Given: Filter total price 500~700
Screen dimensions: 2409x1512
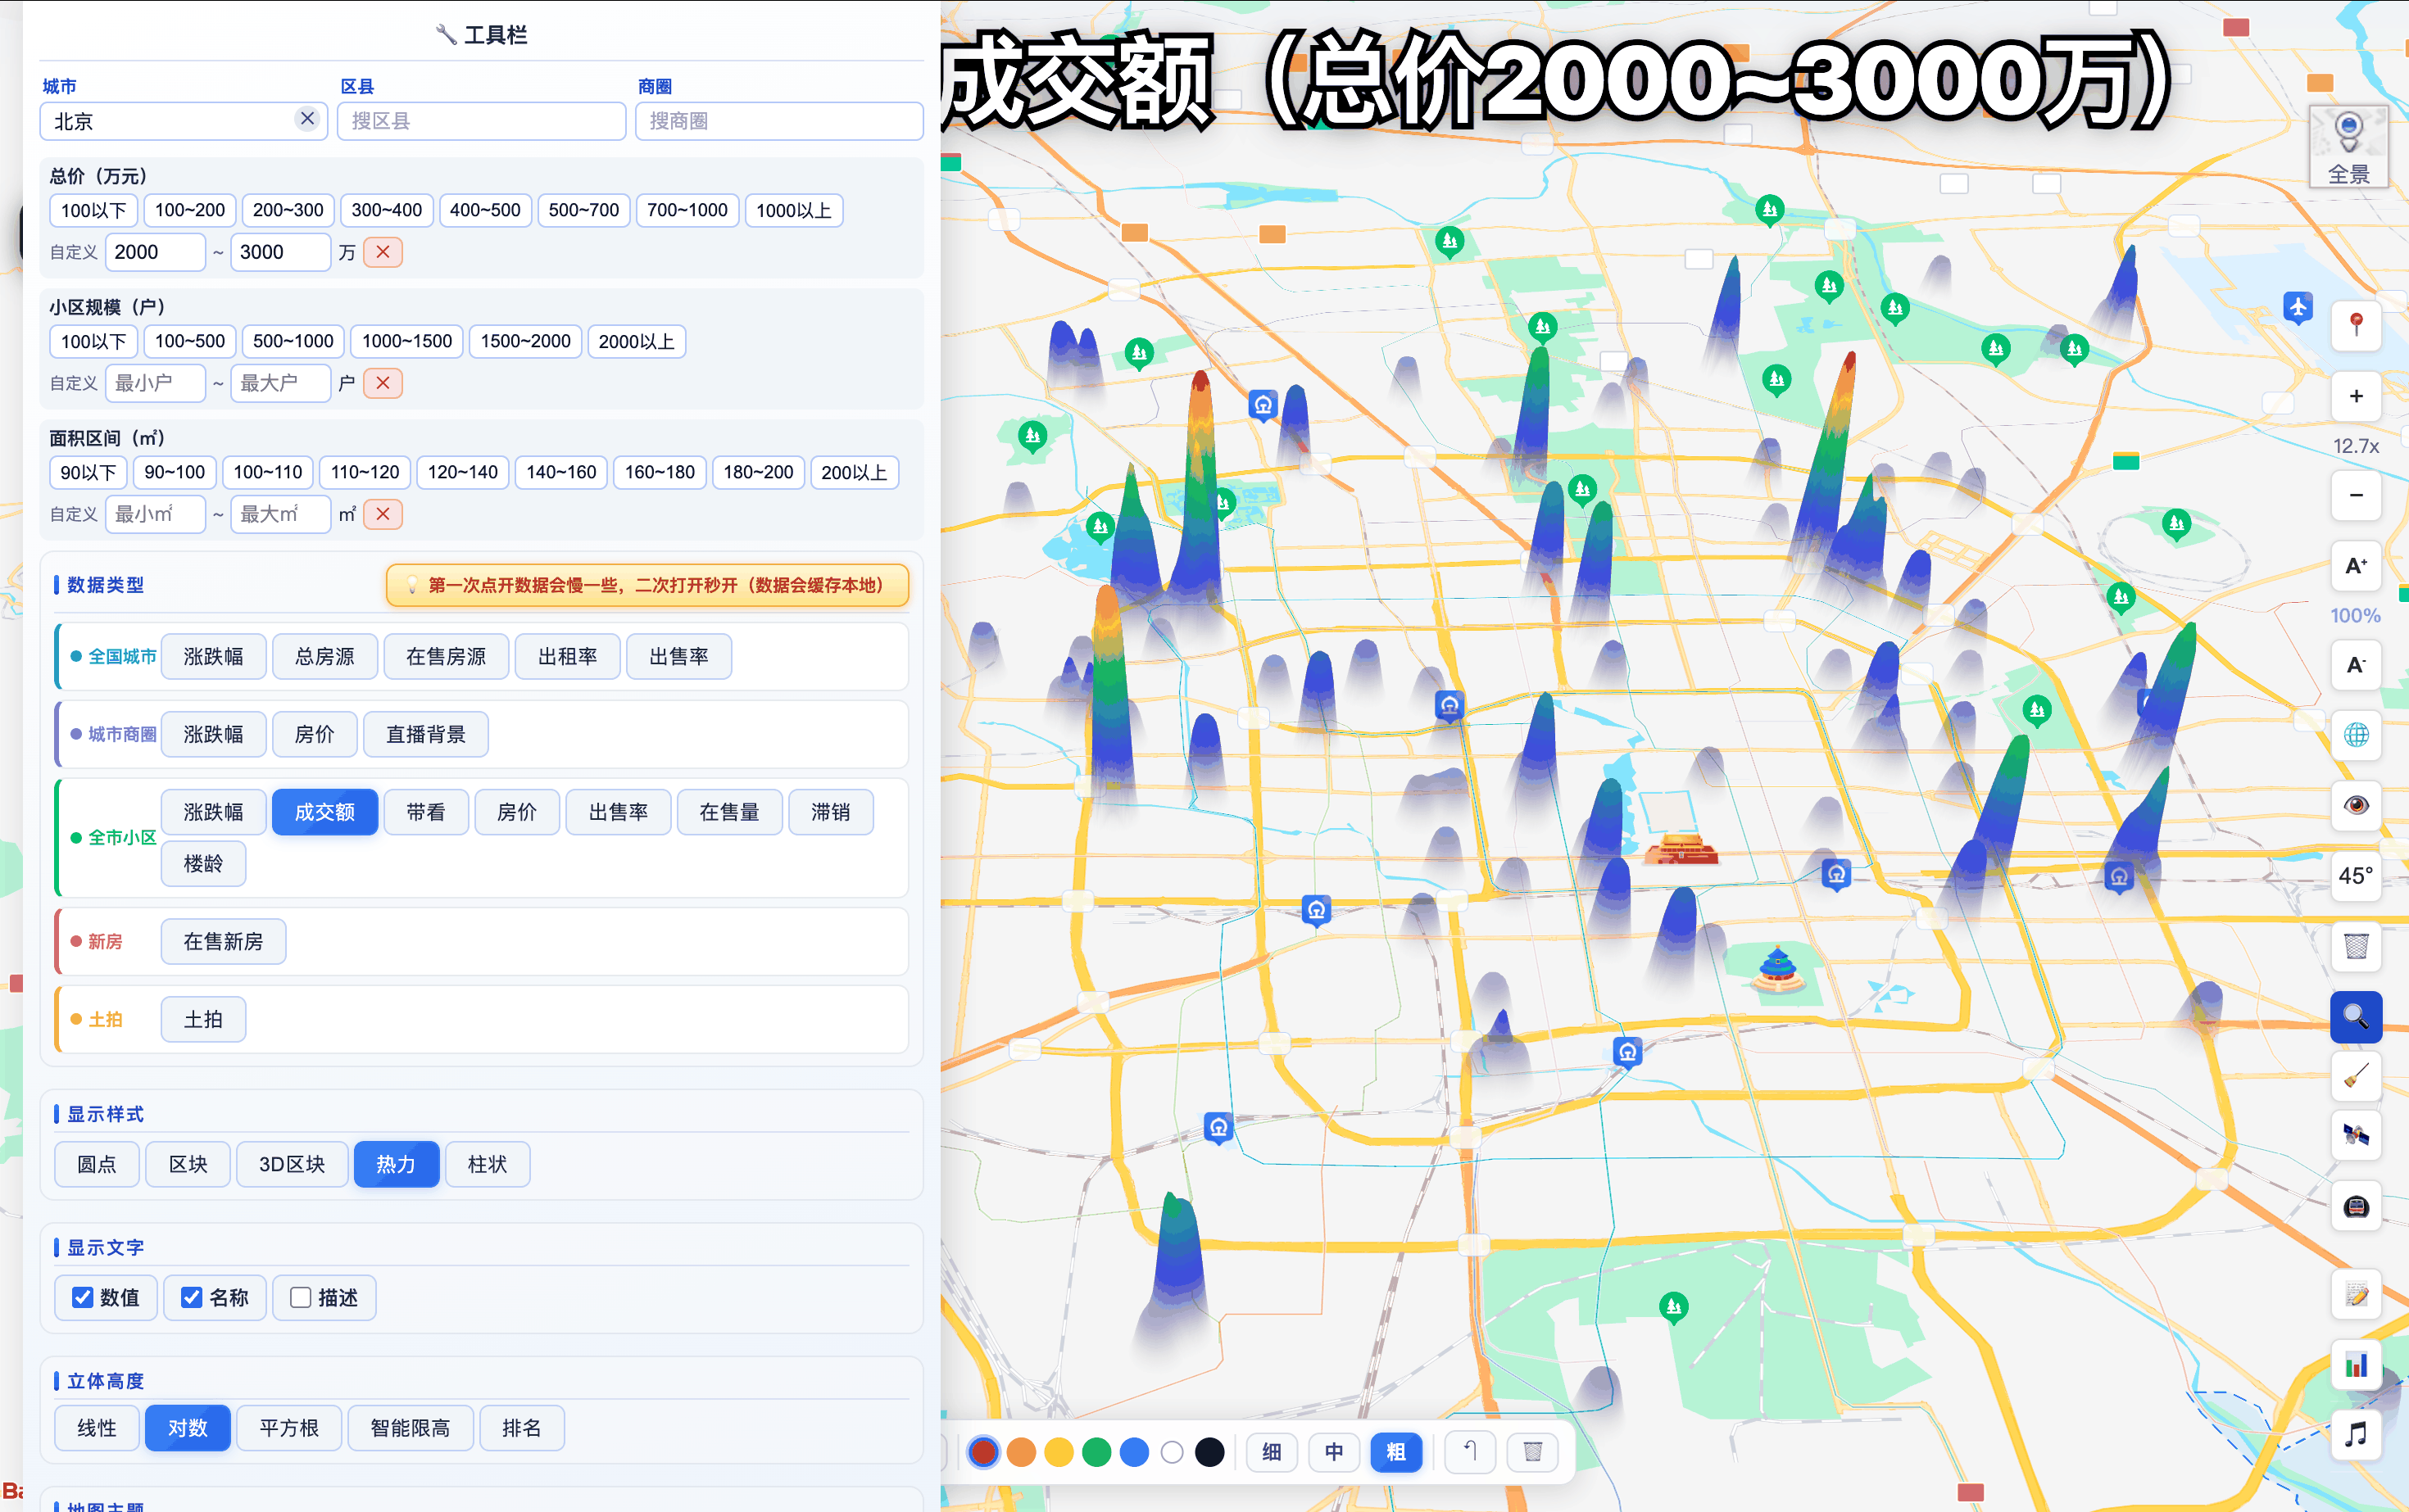Looking at the screenshot, I should point(584,210).
